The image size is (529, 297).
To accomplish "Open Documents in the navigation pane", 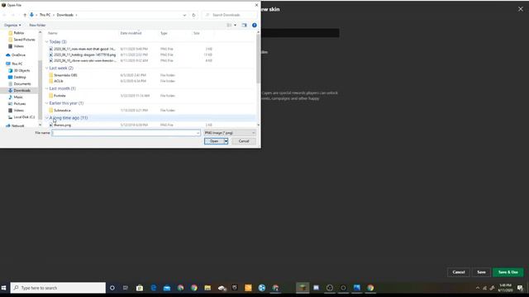I will coord(22,84).
